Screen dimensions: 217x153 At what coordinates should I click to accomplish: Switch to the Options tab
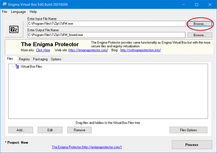pos(56,59)
